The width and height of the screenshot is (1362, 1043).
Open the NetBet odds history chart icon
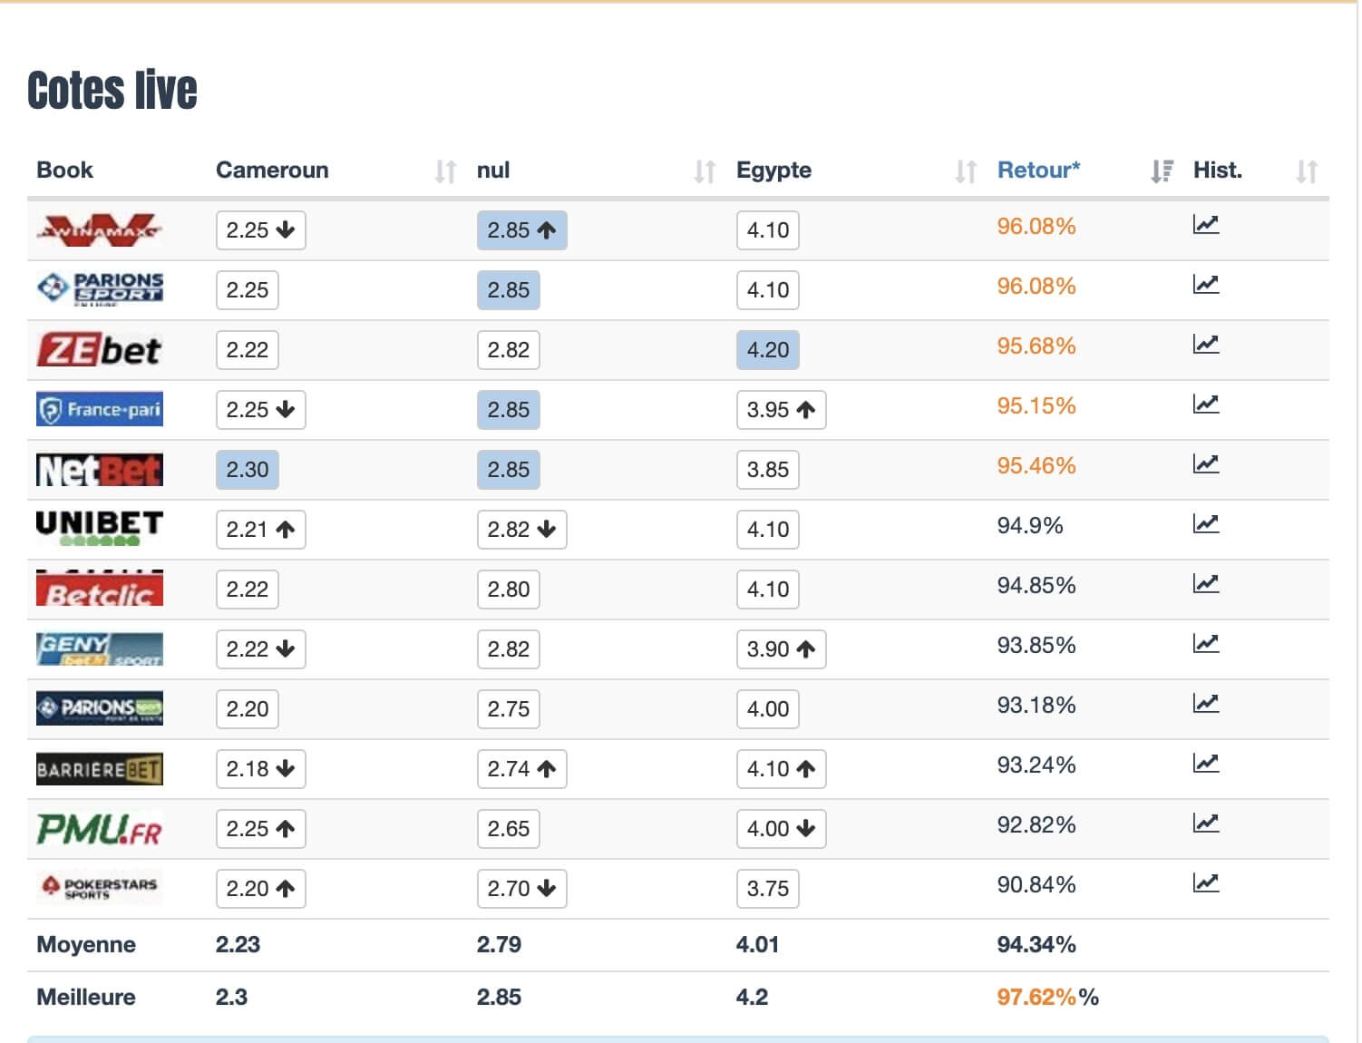click(1205, 463)
